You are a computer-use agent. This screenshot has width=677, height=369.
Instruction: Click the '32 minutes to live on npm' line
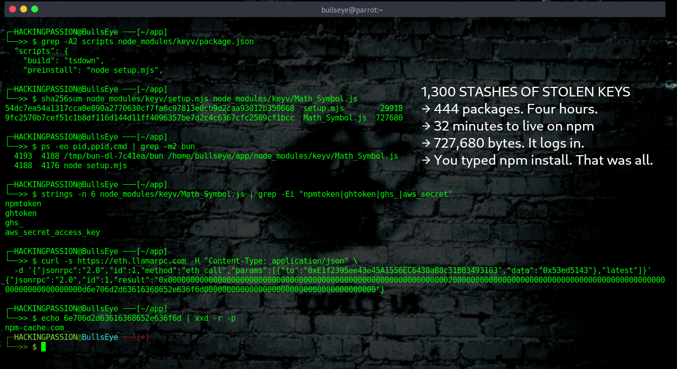point(507,126)
